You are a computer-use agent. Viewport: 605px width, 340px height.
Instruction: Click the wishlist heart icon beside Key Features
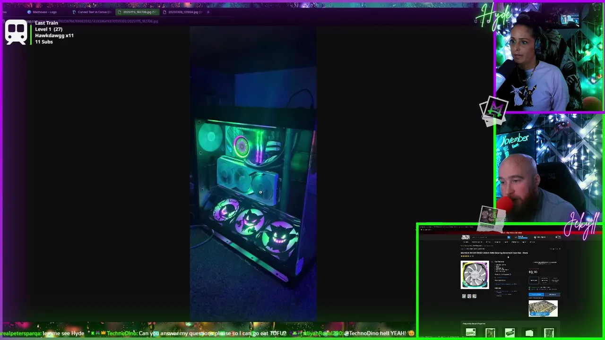coord(492,262)
